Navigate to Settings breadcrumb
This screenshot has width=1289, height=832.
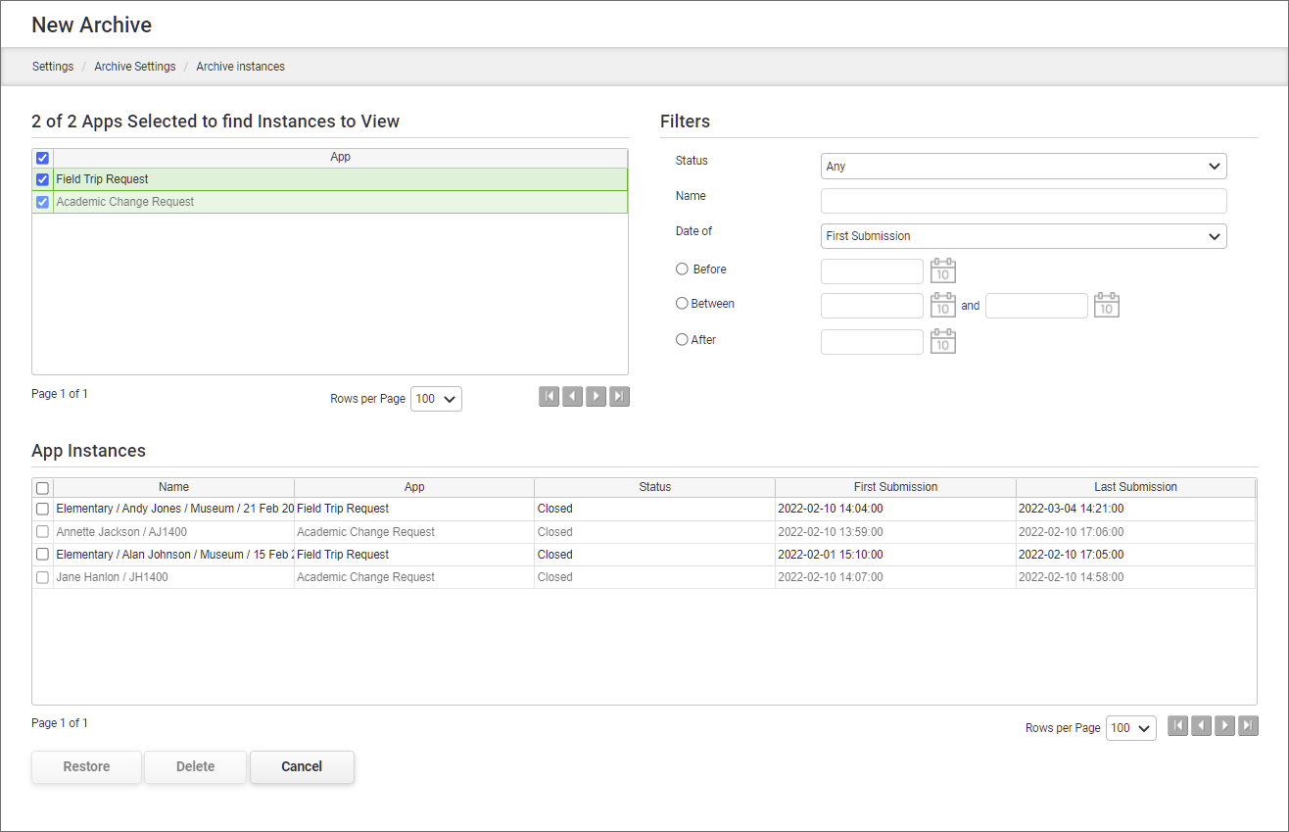point(53,67)
